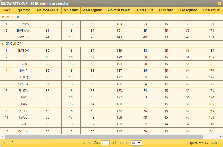Select the EU1WW operator cell

(x=23, y=24)
